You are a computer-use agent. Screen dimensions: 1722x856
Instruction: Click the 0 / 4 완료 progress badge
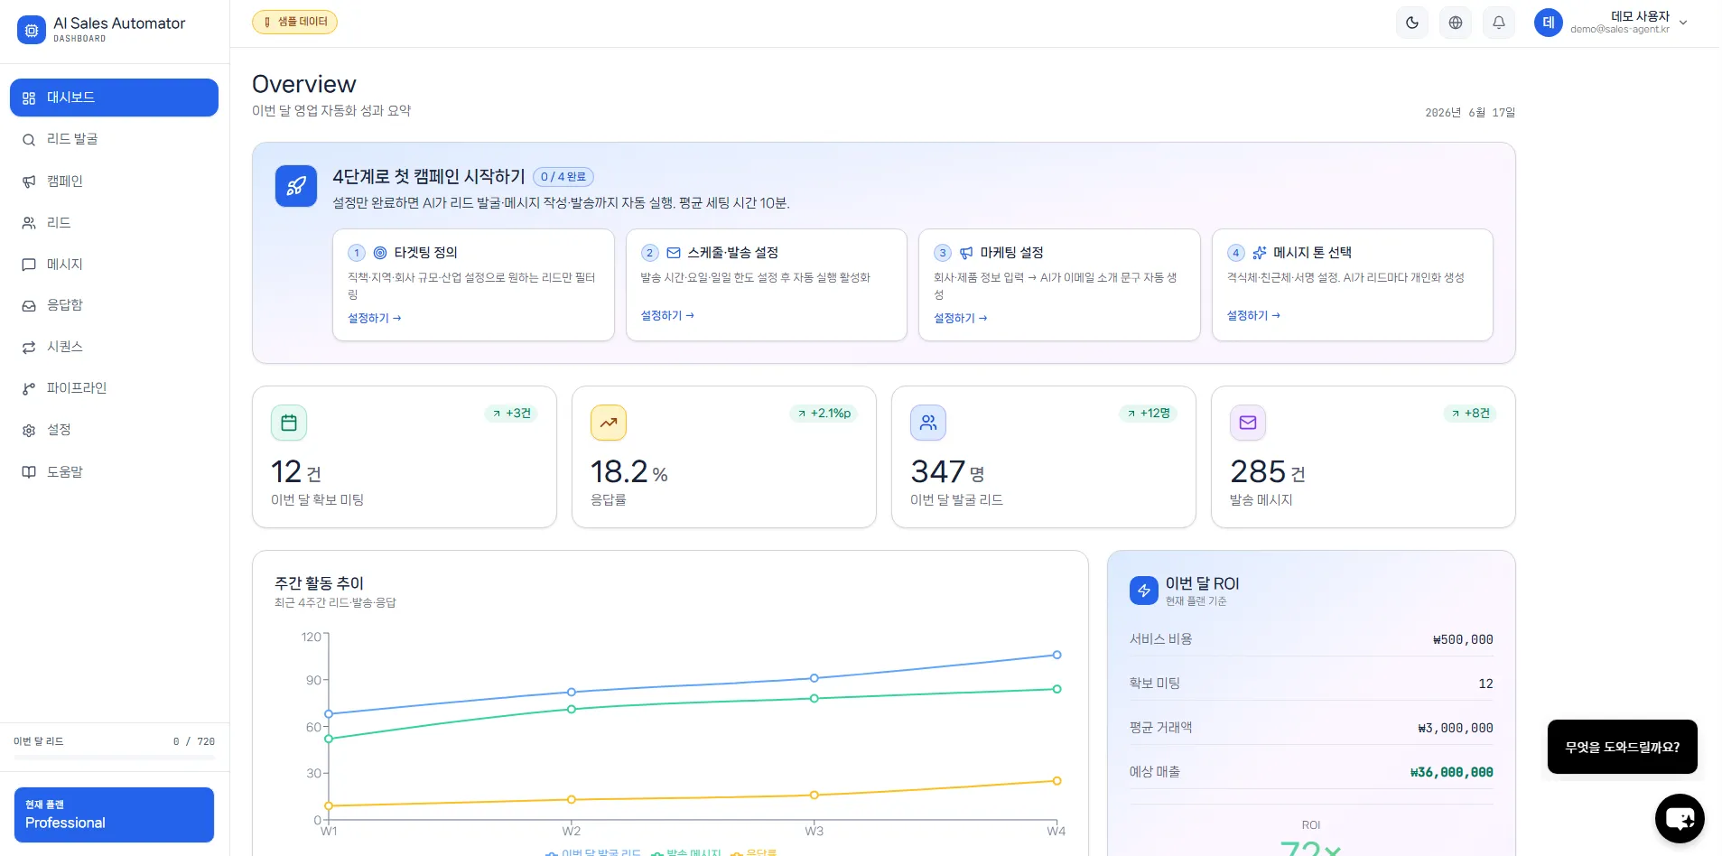coord(563,177)
